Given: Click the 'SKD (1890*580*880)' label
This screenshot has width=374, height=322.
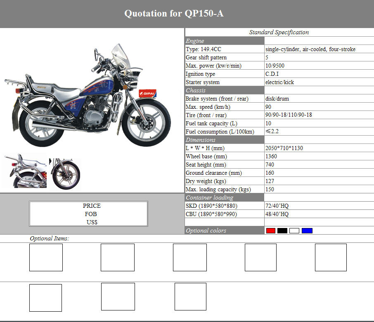Looking at the screenshot, I should pyautogui.click(x=212, y=206).
